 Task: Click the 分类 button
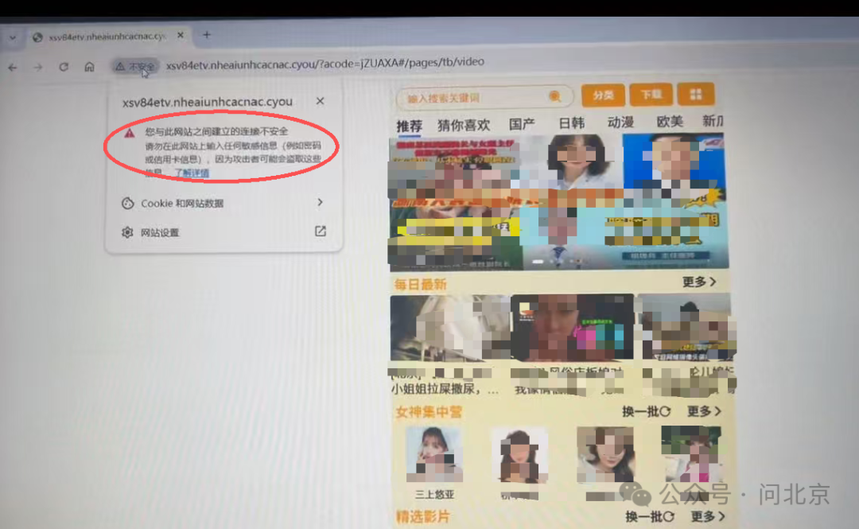tap(603, 95)
